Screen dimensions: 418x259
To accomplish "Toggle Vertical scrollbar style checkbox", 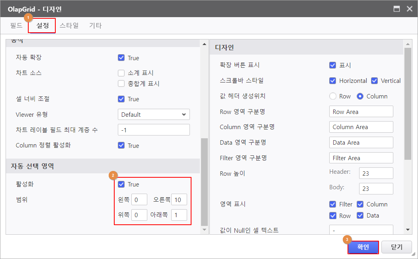I will tap(375, 80).
